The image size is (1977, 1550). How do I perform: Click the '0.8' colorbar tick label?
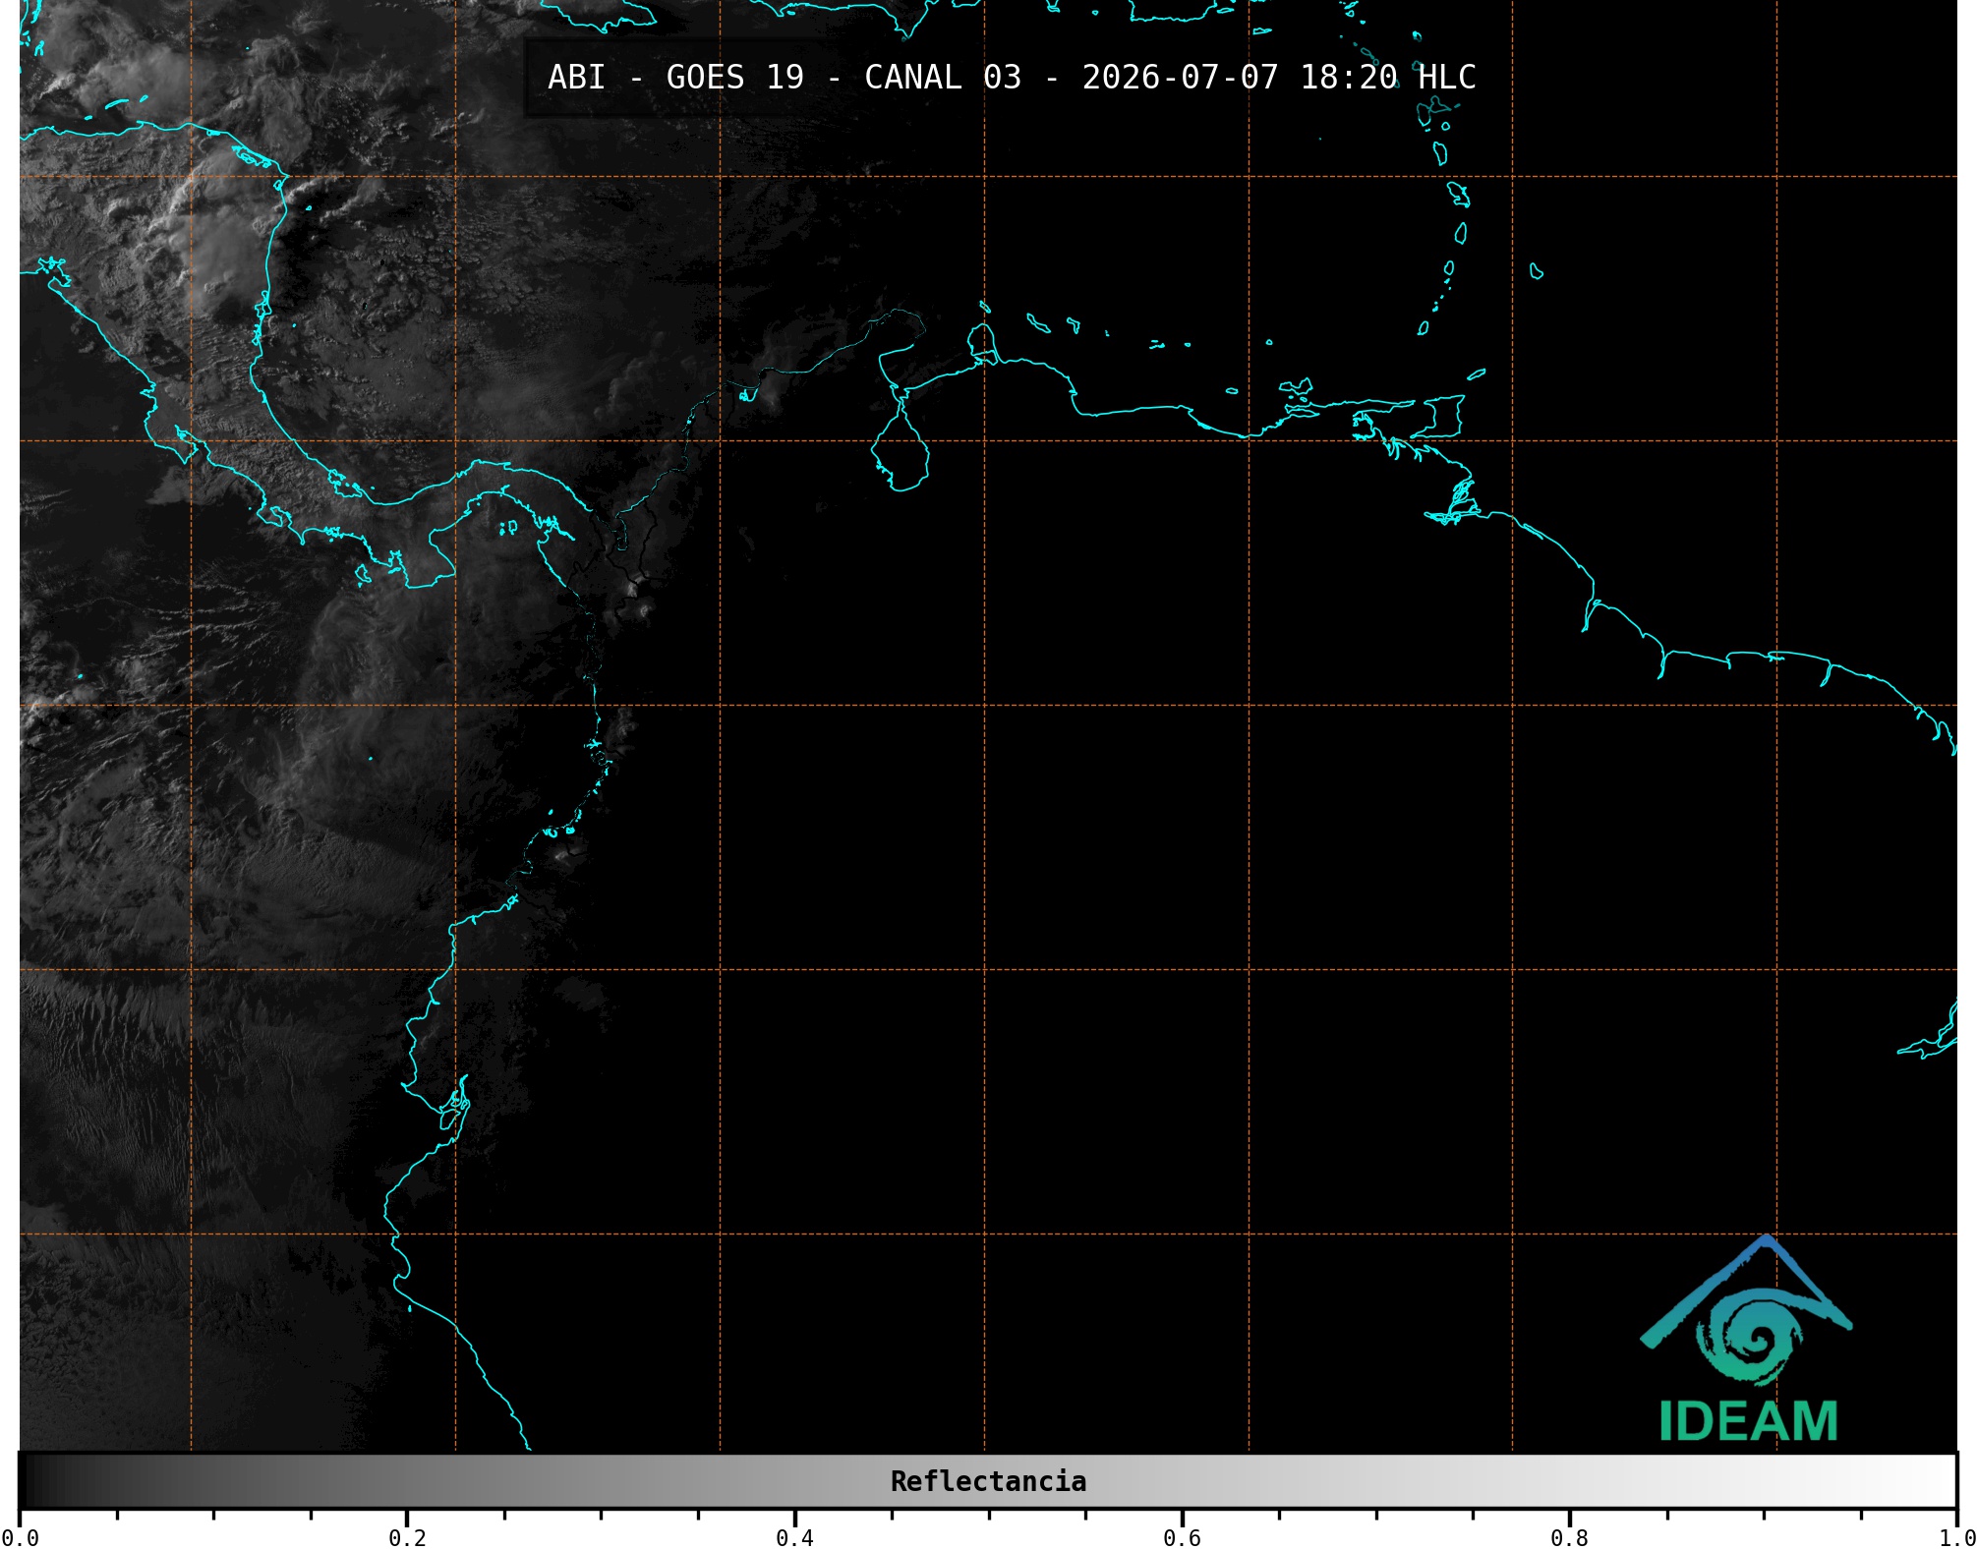pyautogui.click(x=1569, y=1538)
